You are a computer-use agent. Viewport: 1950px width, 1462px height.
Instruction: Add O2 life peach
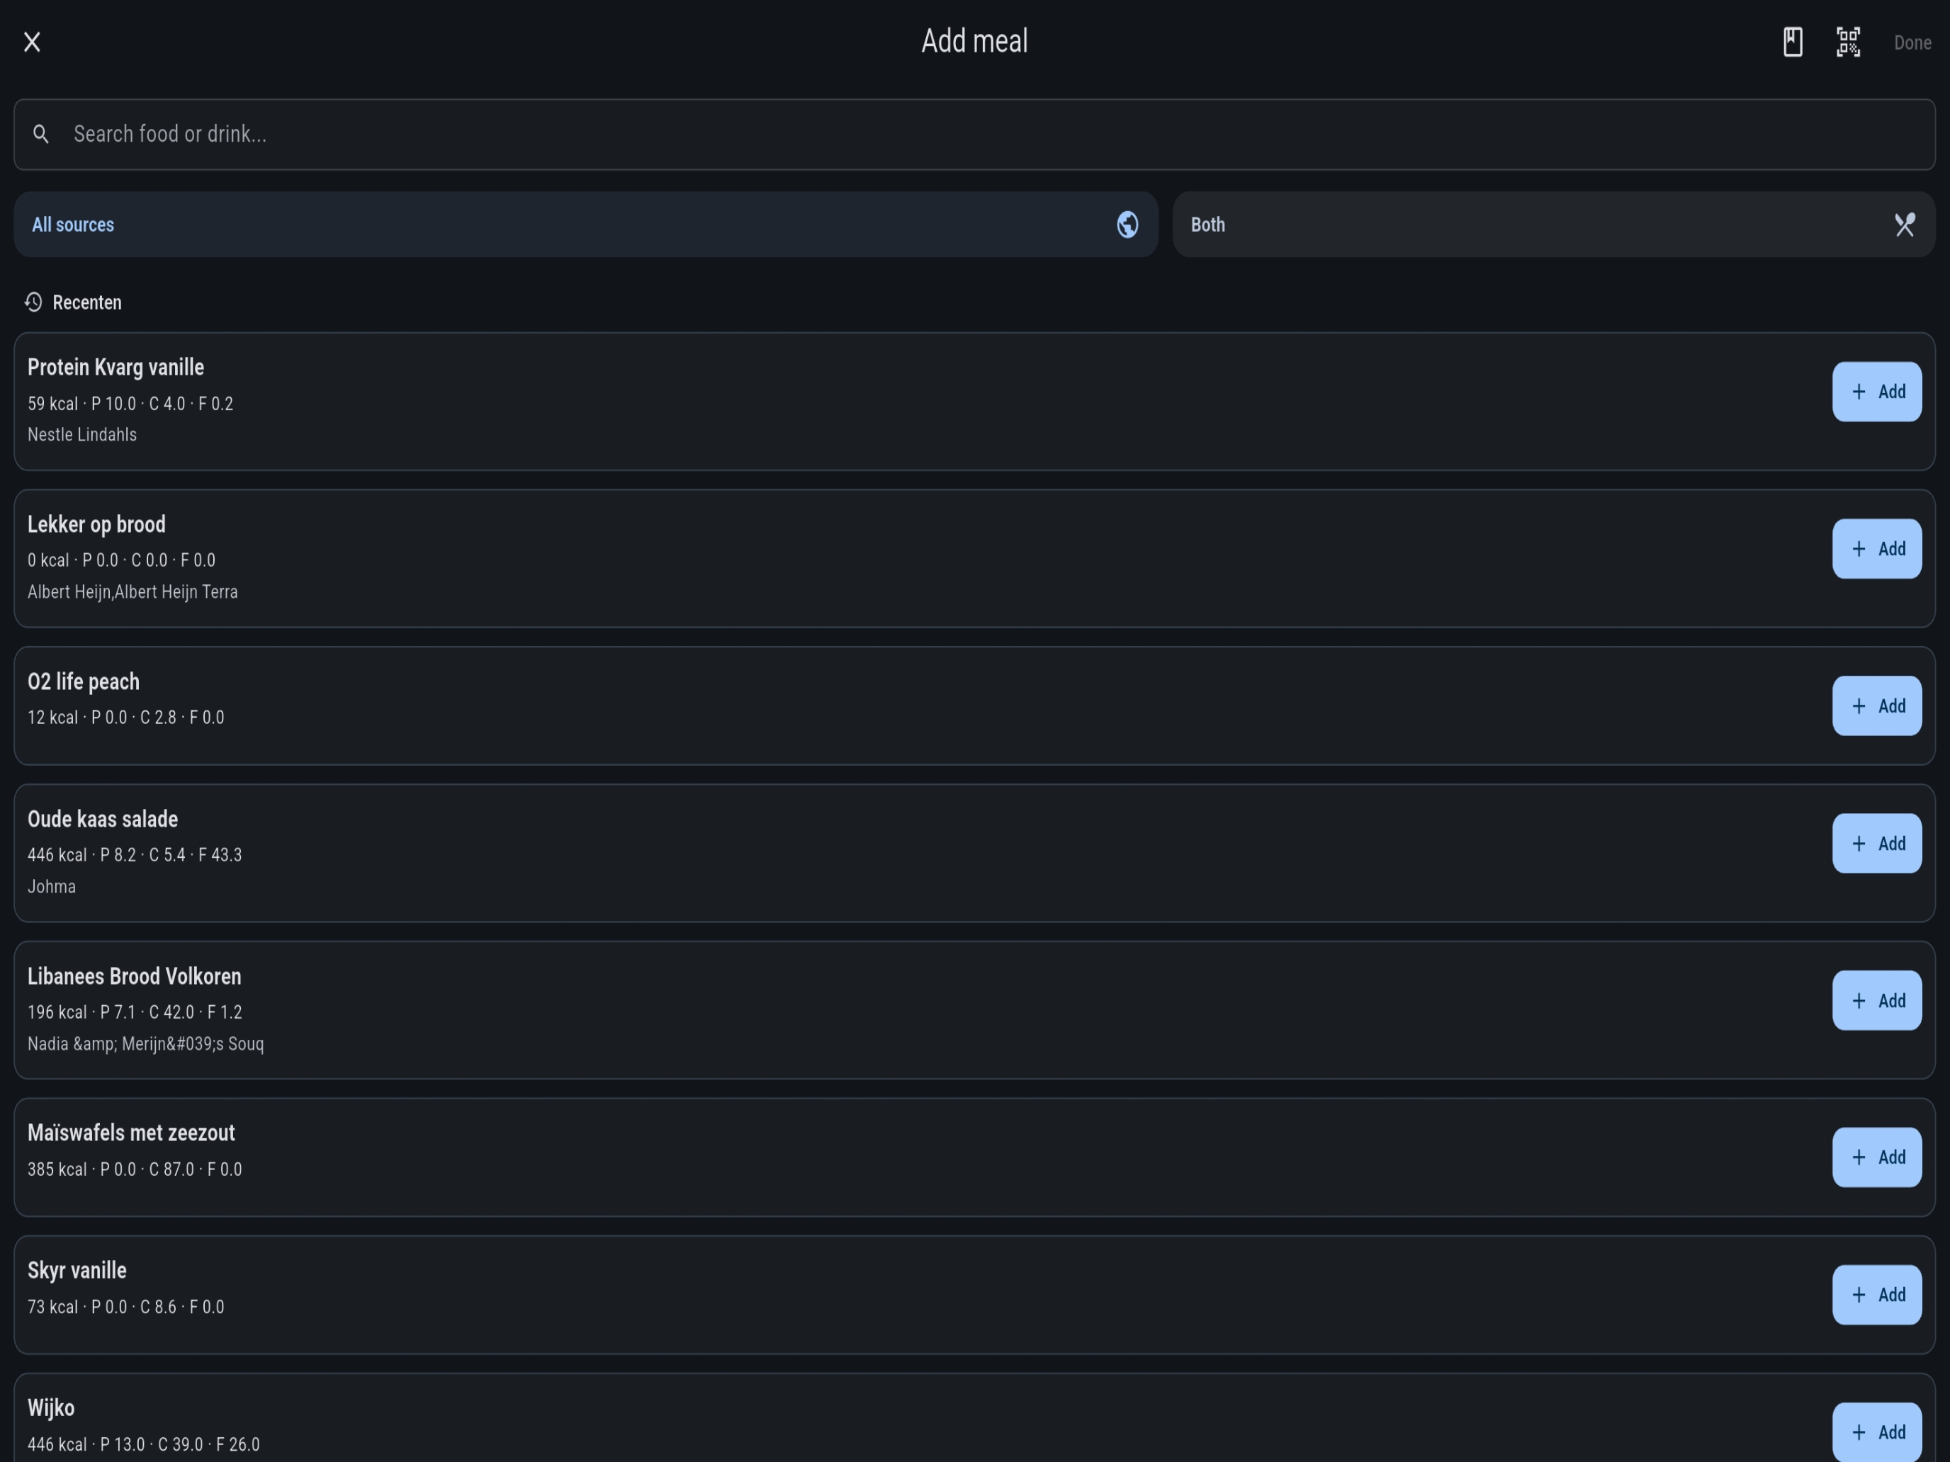tap(1877, 706)
